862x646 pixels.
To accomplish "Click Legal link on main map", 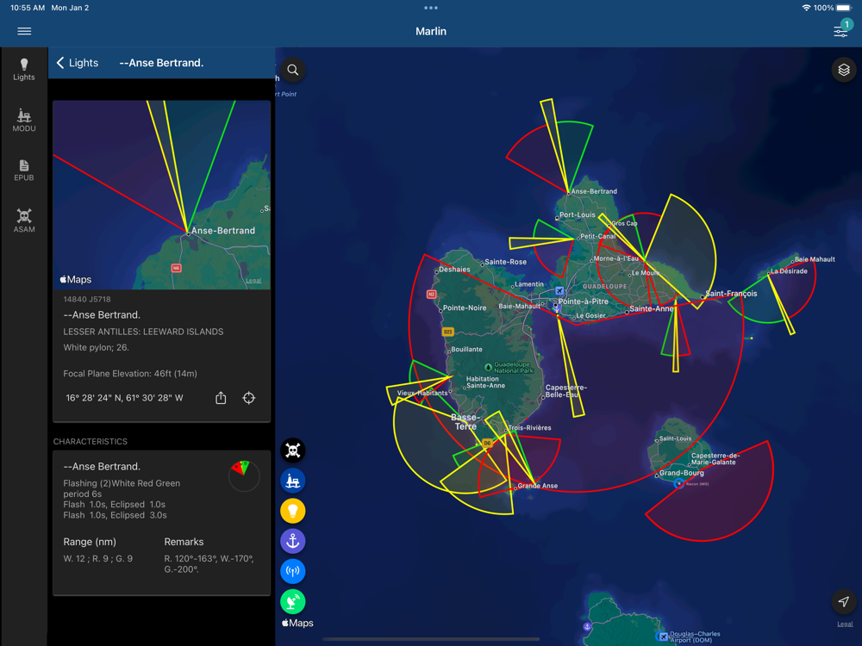I will pos(845,624).
